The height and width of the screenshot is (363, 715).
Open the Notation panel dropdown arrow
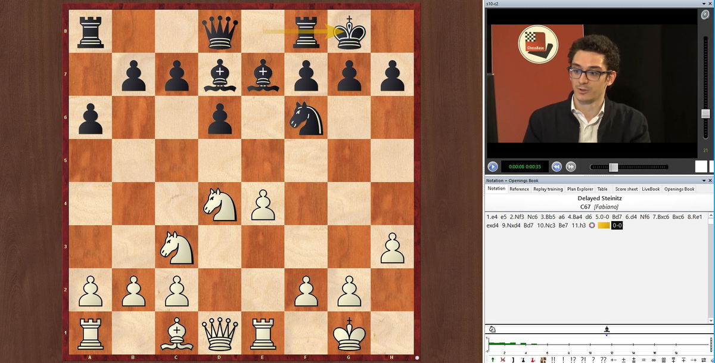coord(702,180)
